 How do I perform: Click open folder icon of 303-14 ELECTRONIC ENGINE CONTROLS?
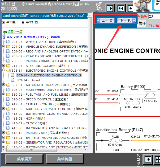point(8,70)
